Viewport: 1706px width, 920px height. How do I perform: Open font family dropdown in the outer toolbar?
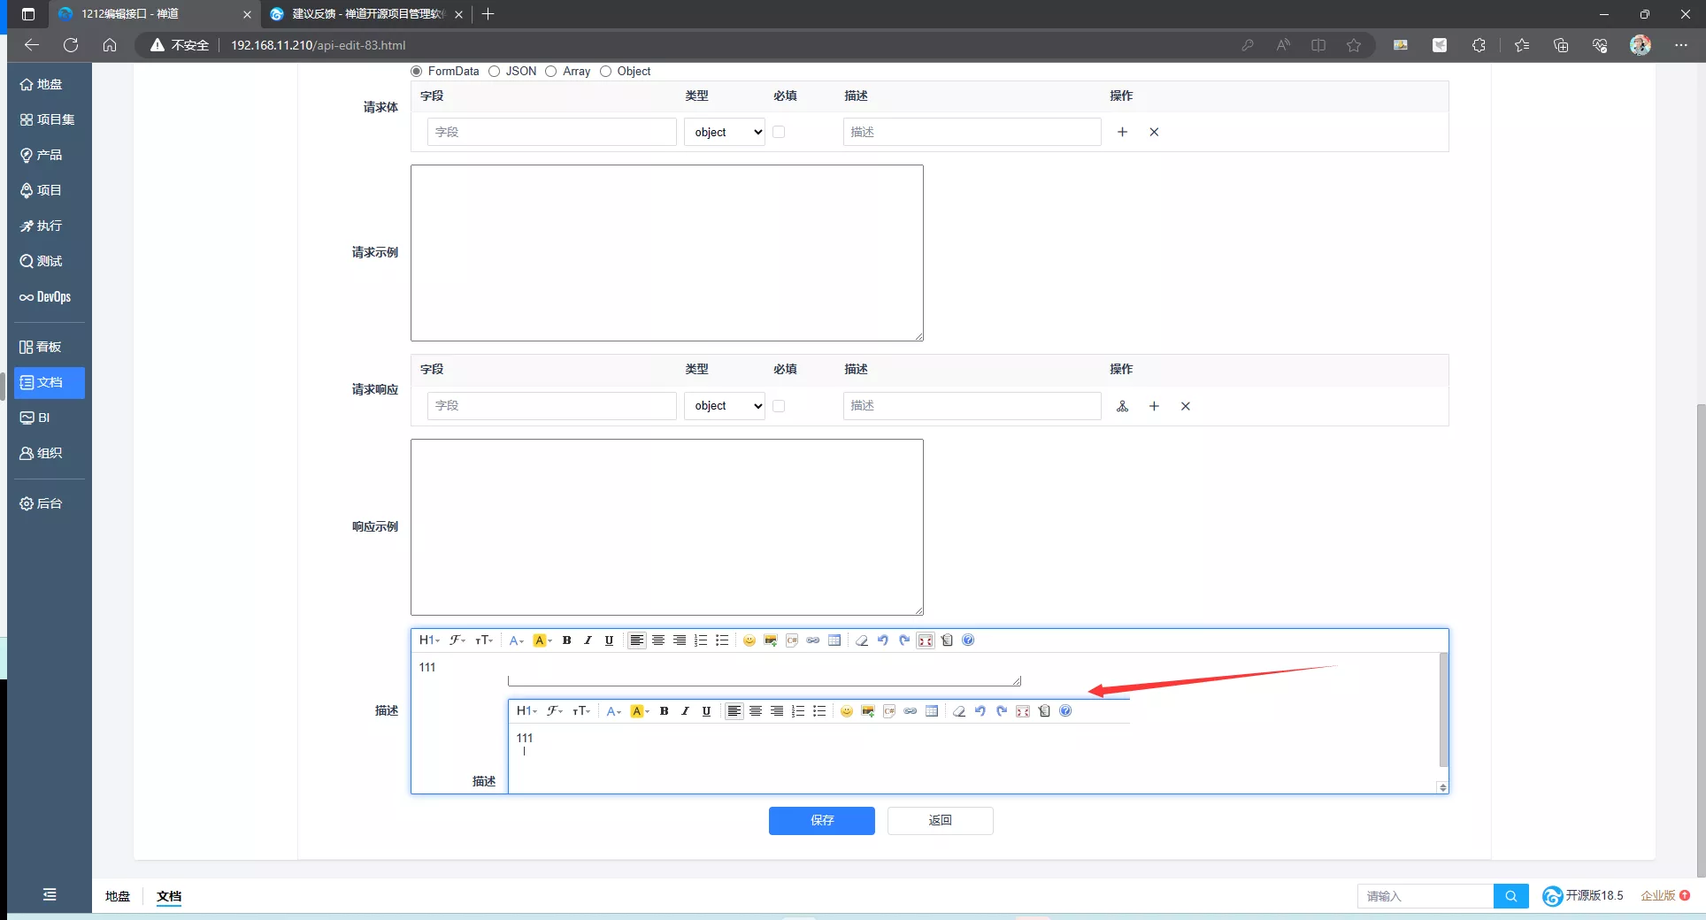pyautogui.click(x=457, y=640)
